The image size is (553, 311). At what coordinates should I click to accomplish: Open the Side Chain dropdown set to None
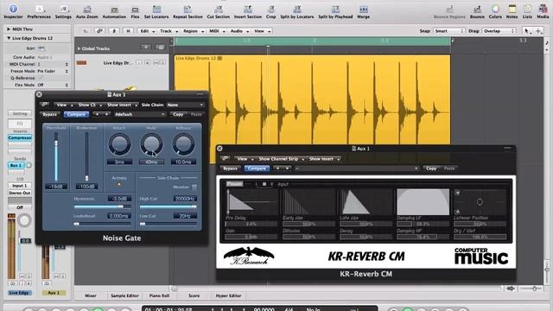(186, 105)
